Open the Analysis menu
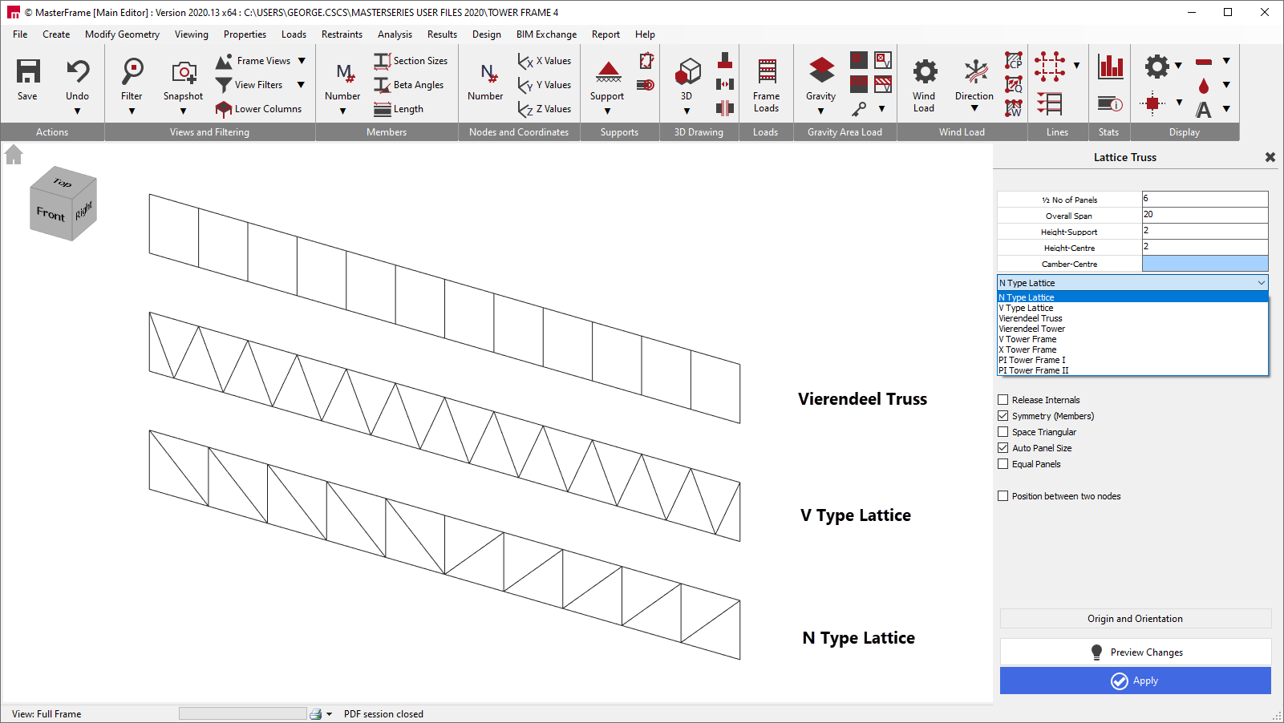 (395, 34)
